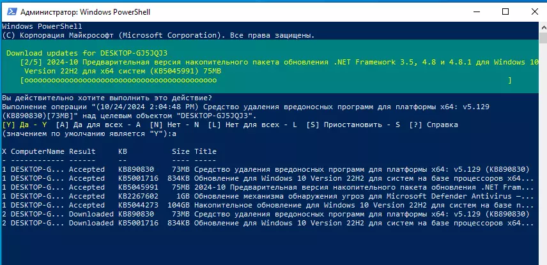547x265 pixels.
Task: Click the green download progress bar
Action: (x=266, y=80)
